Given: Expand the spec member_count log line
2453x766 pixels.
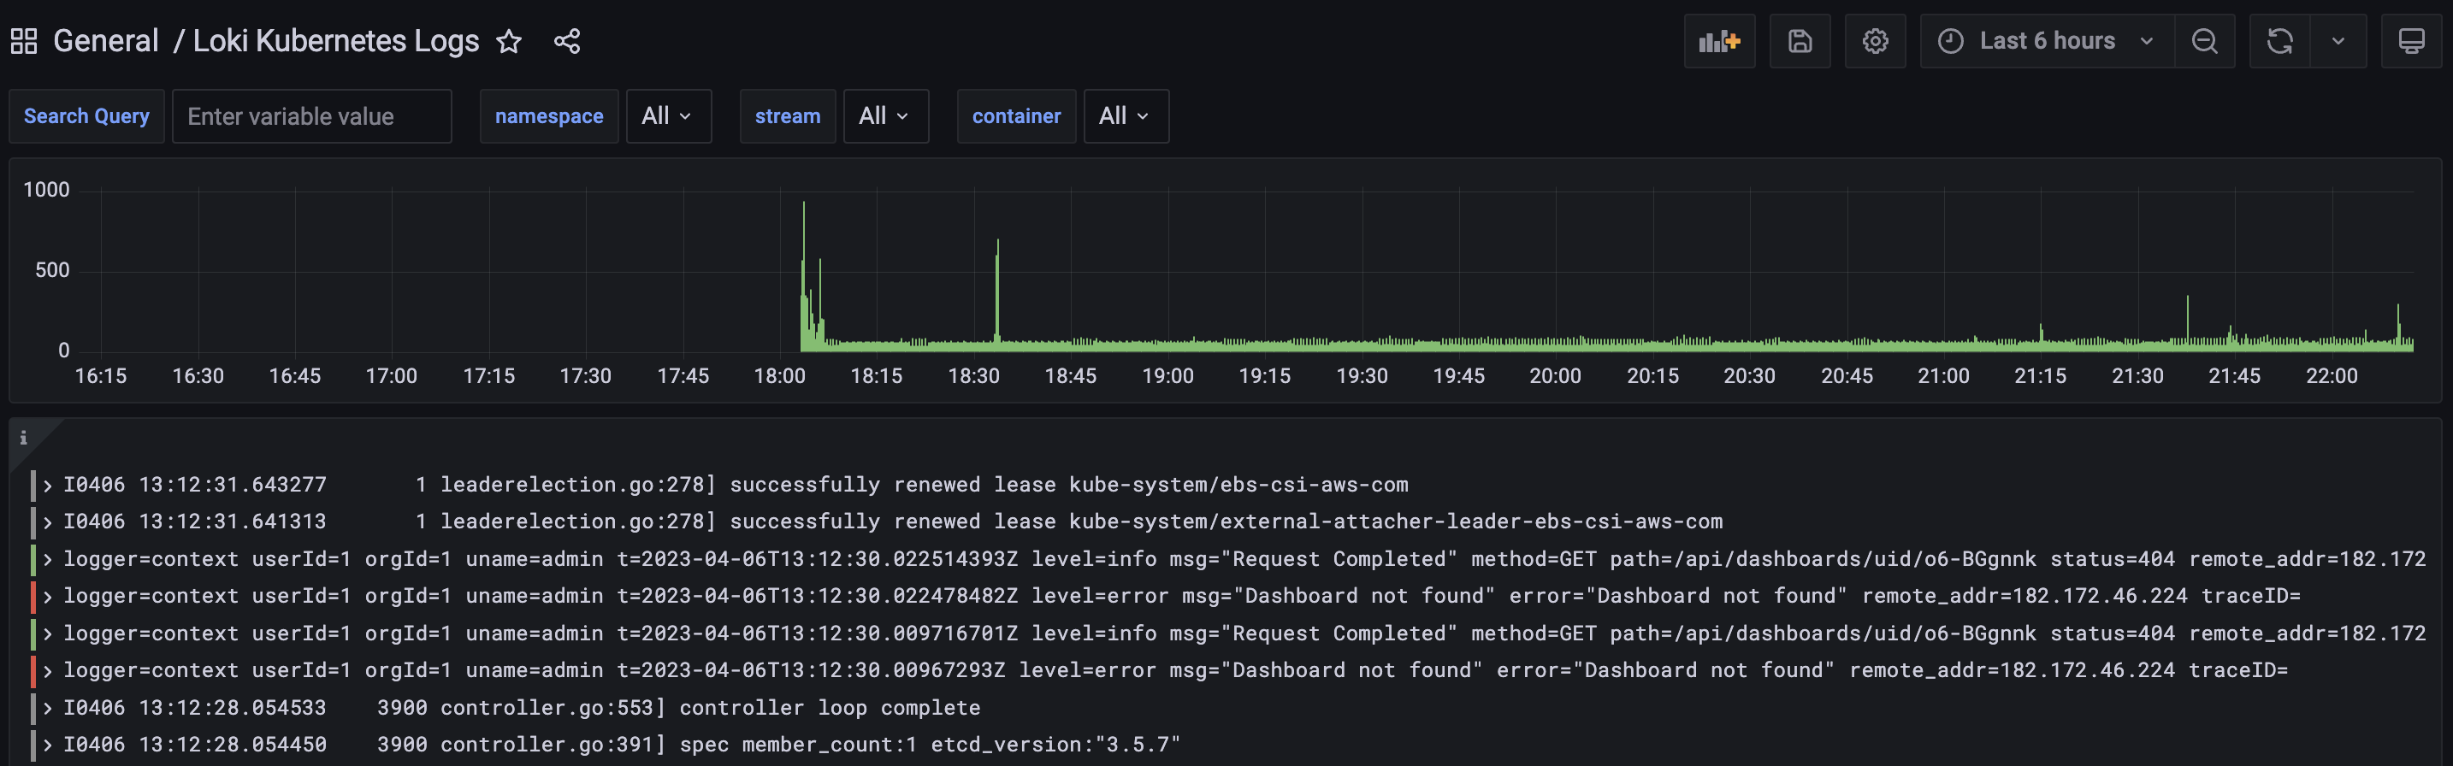Looking at the screenshot, I should (47, 745).
